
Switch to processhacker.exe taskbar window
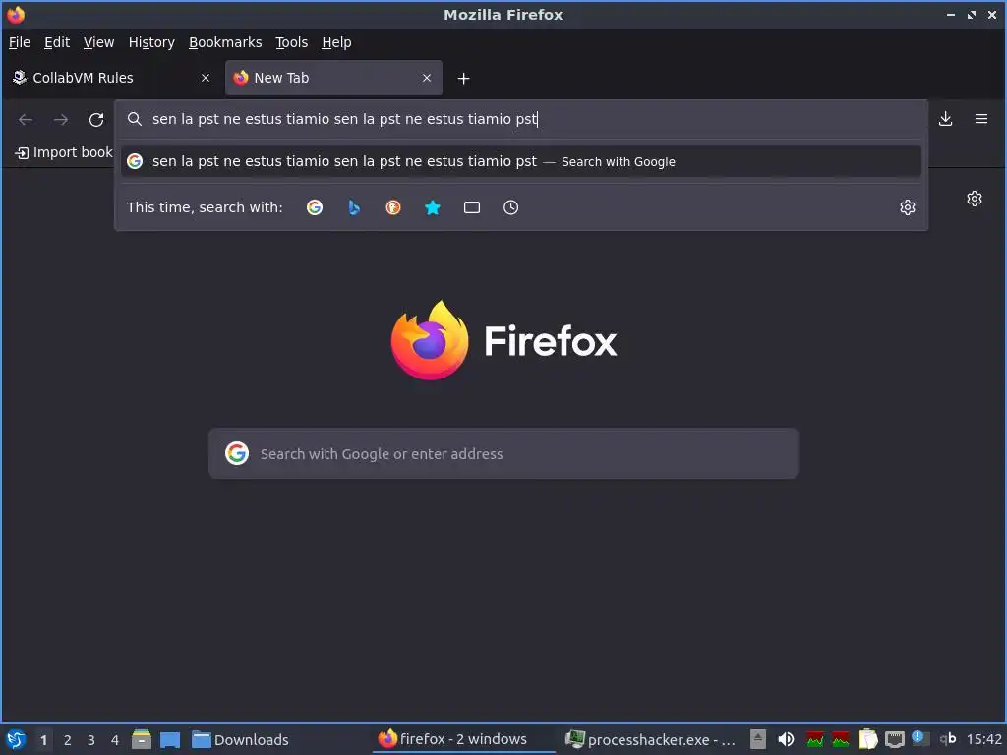[650, 739]
